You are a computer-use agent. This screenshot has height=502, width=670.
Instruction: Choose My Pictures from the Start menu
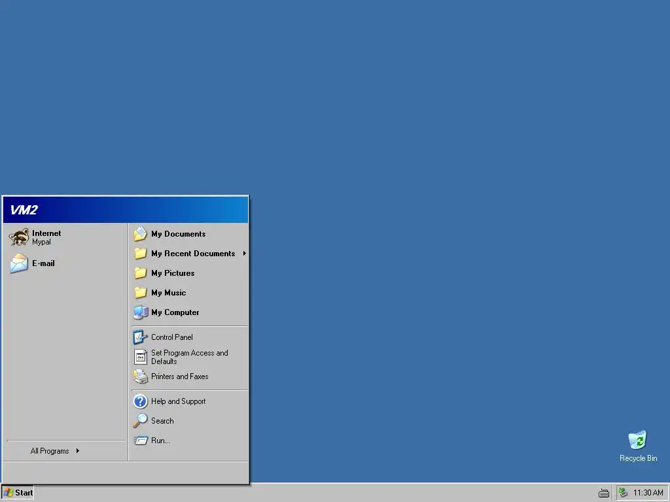(189, 273)
